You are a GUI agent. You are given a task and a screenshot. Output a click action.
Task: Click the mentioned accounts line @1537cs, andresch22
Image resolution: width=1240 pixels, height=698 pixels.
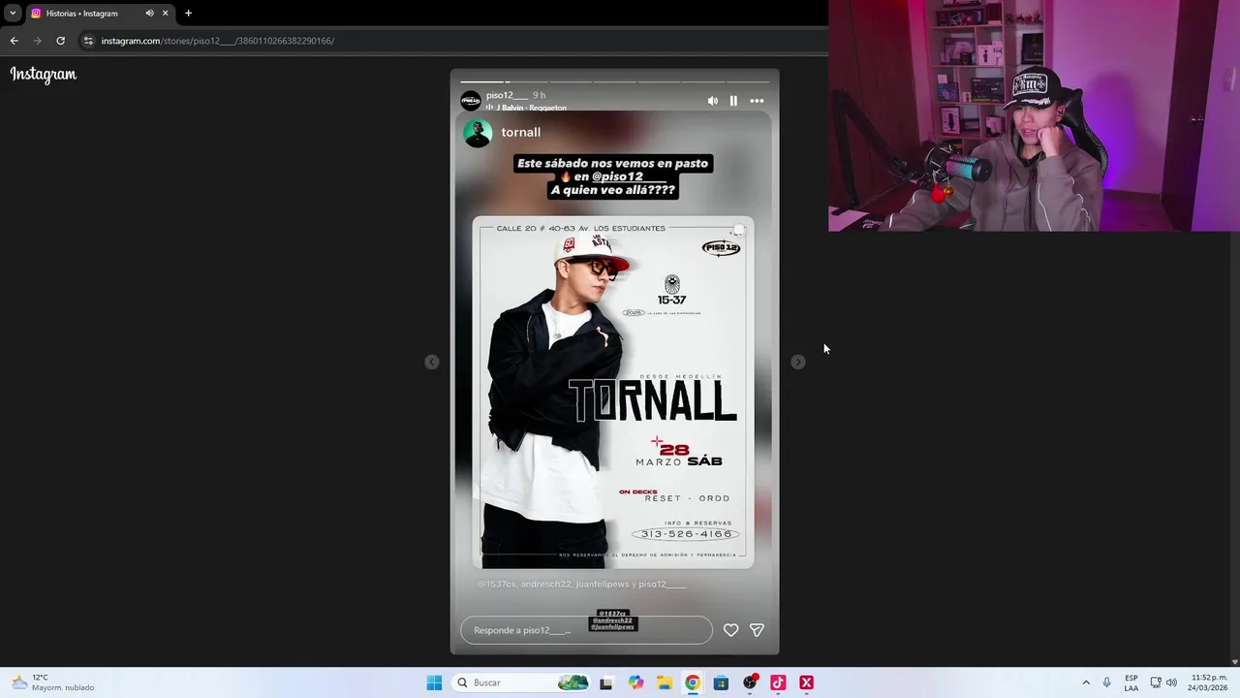581,585
